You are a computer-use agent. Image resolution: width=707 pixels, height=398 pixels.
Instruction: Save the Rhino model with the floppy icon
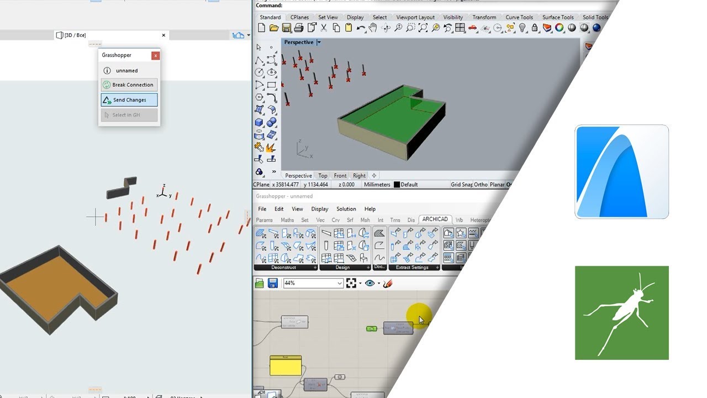286,28
